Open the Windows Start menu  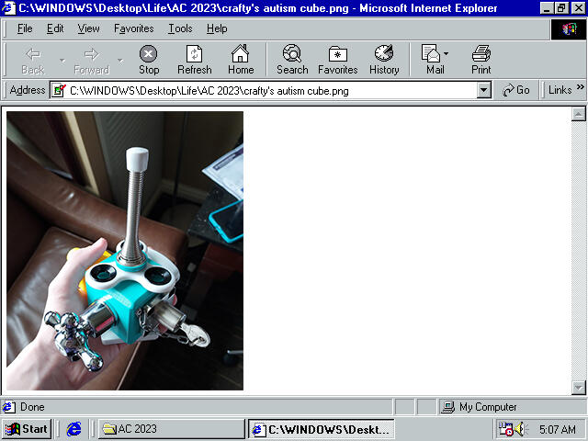click(x=27, y=429)
